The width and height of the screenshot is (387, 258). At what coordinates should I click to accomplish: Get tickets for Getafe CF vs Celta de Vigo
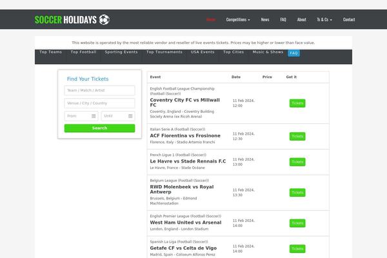[297, 249]
